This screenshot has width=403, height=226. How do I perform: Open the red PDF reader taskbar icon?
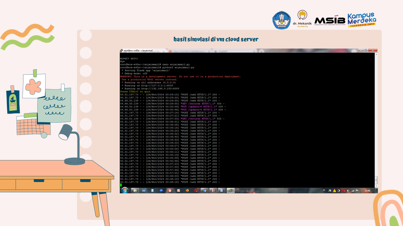[x=213, y=190]
